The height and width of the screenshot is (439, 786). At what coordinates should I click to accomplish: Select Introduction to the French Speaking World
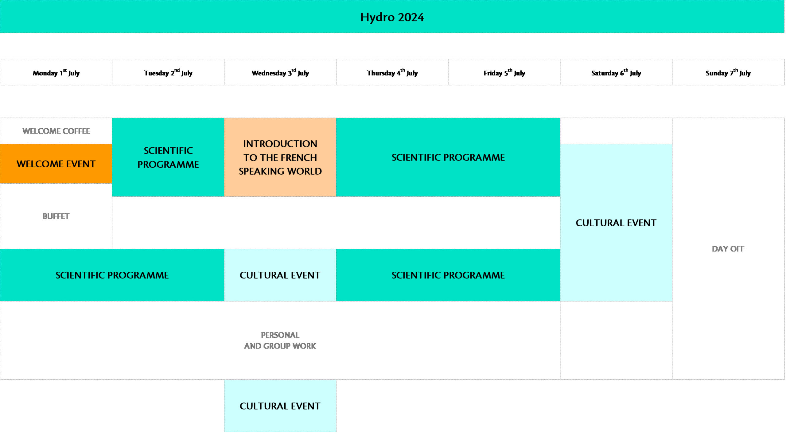[x=280, y=157]
